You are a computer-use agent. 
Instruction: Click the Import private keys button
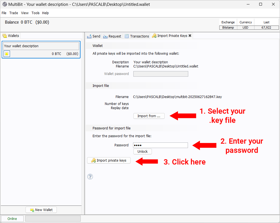click(109, 160)
